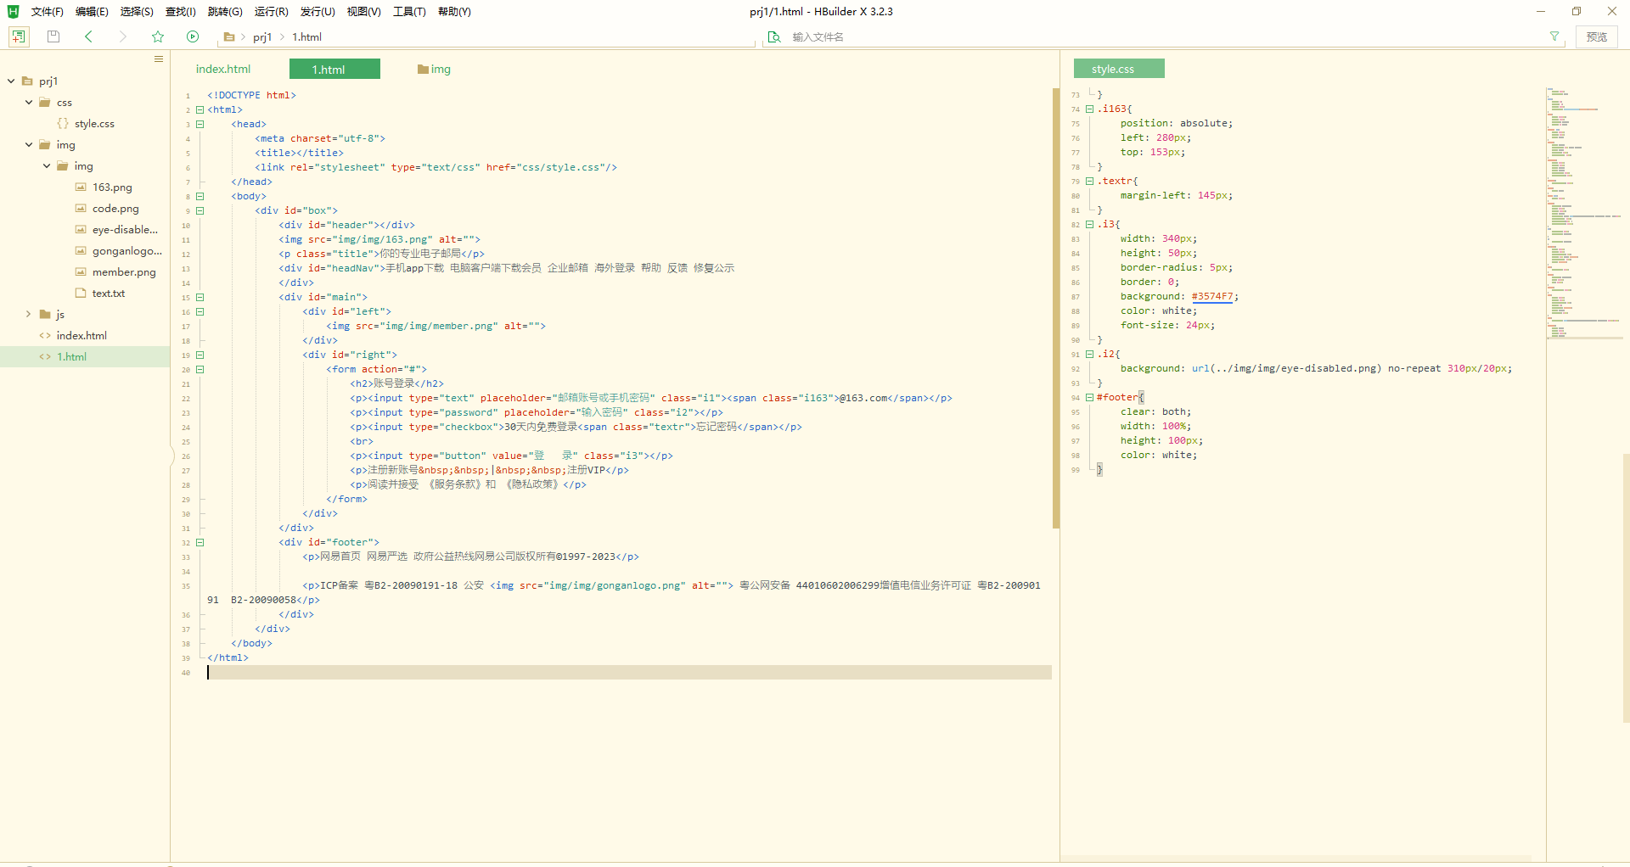Click the project tree menu icon
This screenshot has height=867, width=1630.
point(159,59)
